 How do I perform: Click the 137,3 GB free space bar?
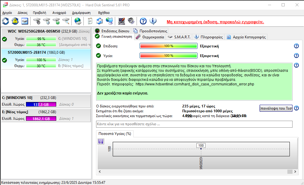[x=41, y=104]
